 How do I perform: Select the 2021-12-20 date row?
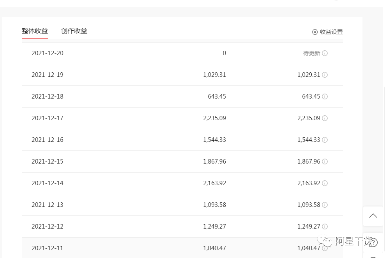48,53
